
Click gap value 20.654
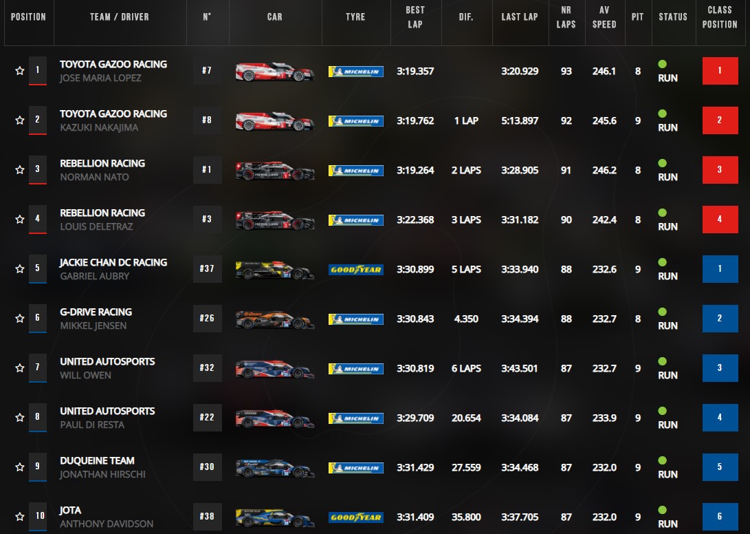click(x=466, y=418)
